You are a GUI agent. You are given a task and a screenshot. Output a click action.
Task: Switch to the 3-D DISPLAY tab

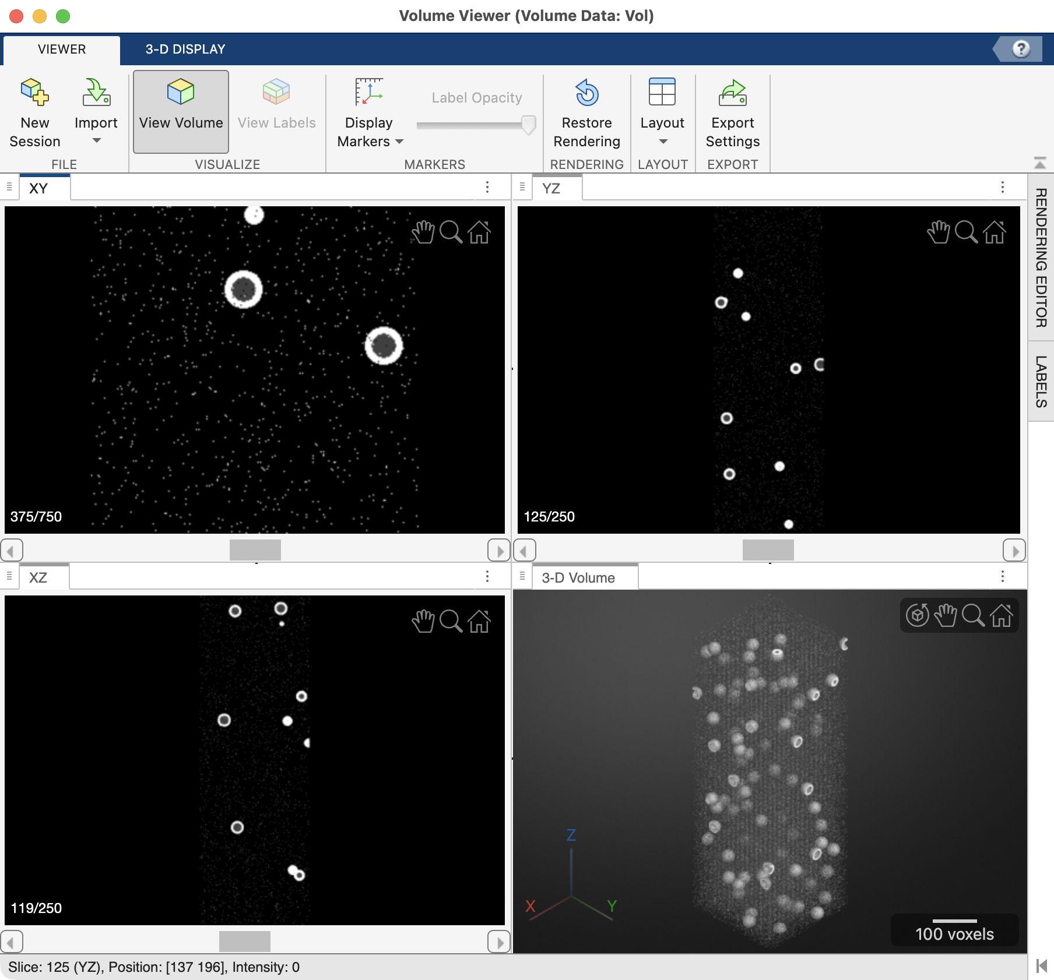pos(185,49)
